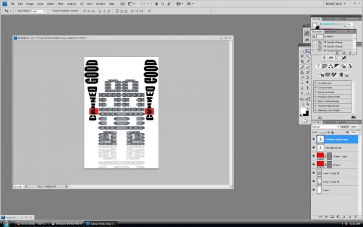Select the Zoom tool in toolbox

pyautogui.click(x=308, y=104)
